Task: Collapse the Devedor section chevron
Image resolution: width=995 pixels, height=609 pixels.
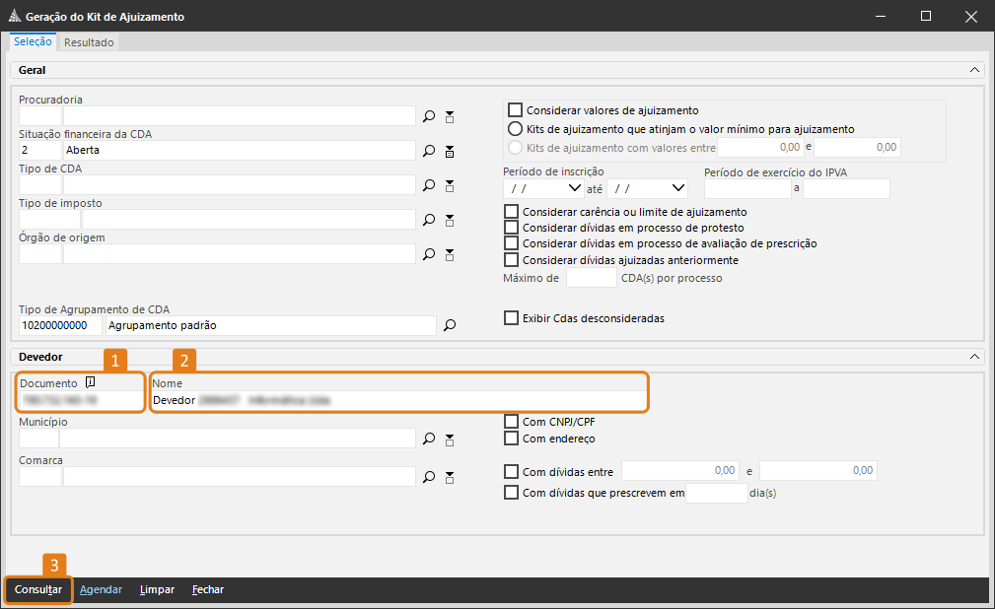Action: [974, 357]
